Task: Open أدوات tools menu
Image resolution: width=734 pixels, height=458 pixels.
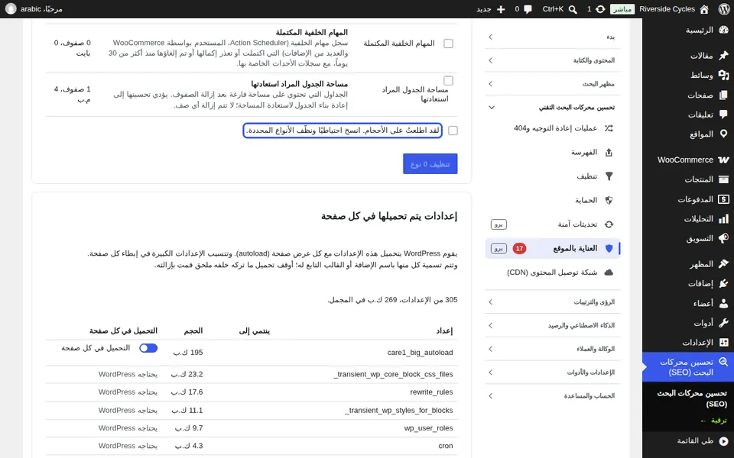Action: tap(711, 323)
